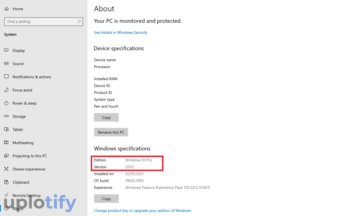Click the Sound speaker icon
This screenshot has width=351, height=216.
(6, 64)
